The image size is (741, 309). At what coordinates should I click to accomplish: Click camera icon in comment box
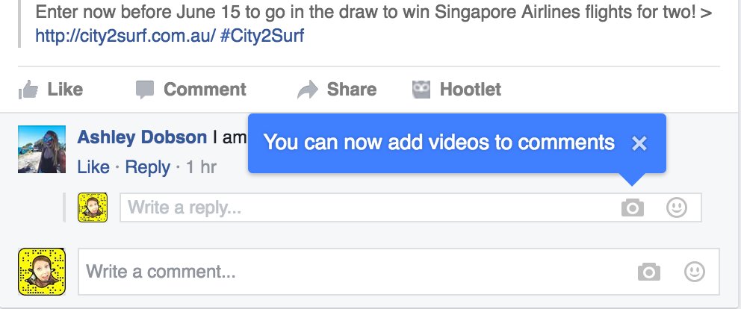point(649,272)
